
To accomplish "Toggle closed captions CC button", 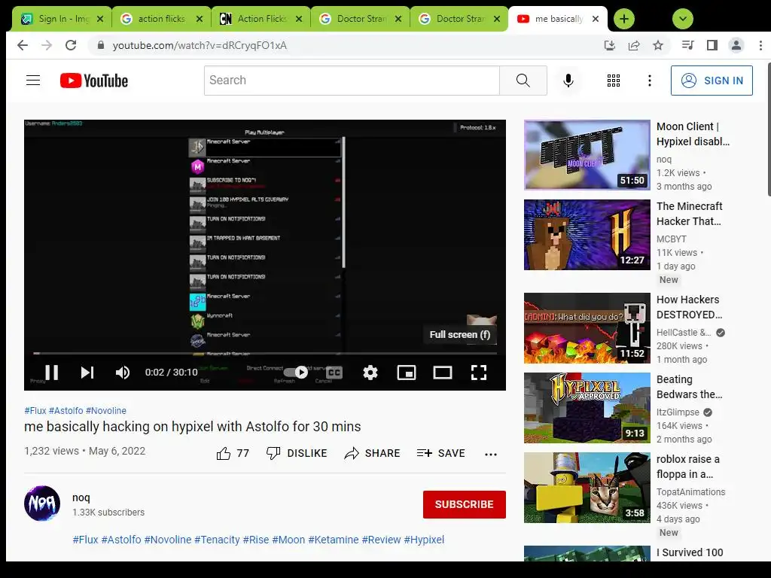I will pos(334,373).
